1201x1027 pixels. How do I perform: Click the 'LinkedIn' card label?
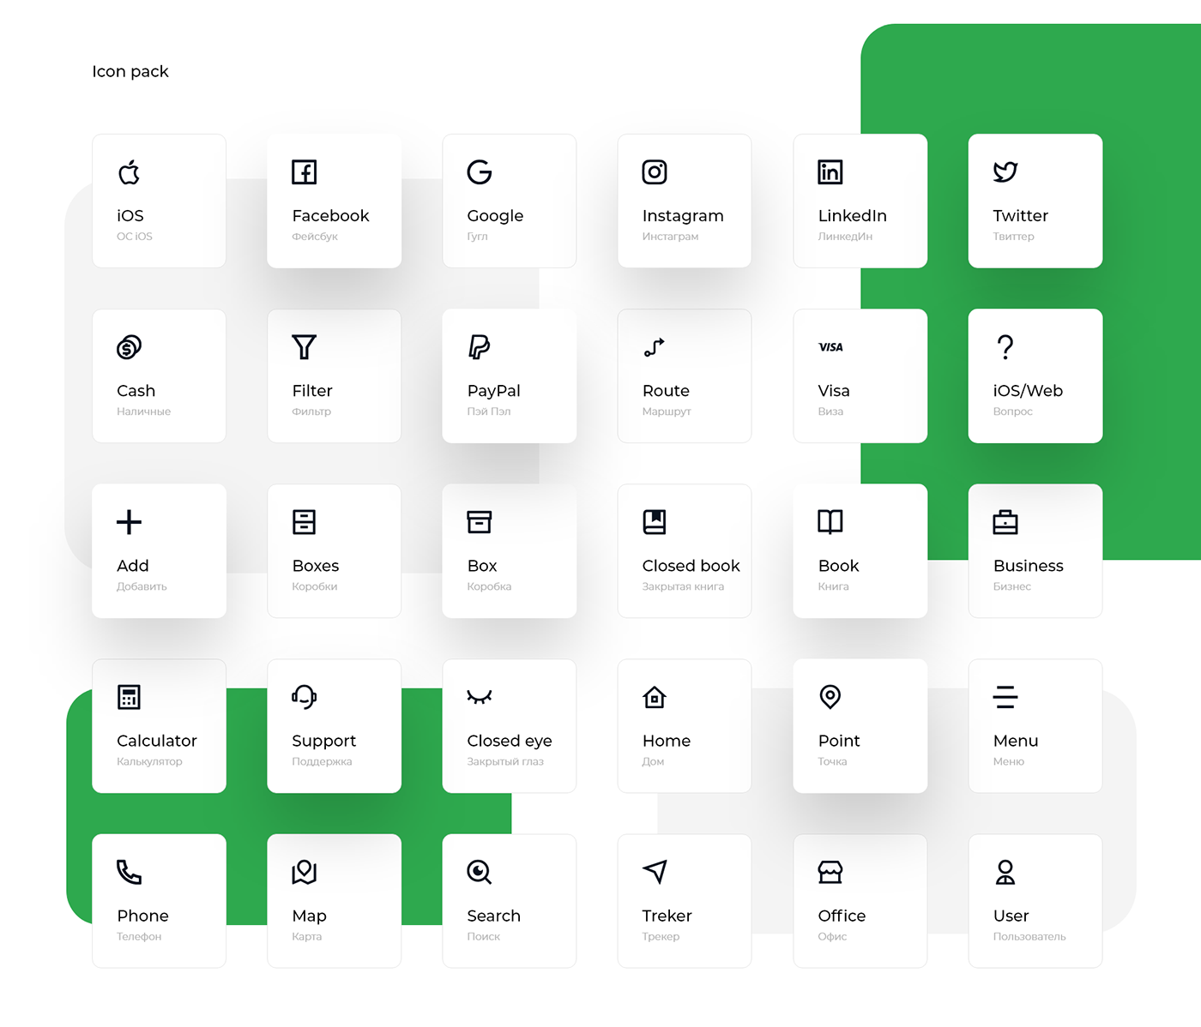(852, 216)
